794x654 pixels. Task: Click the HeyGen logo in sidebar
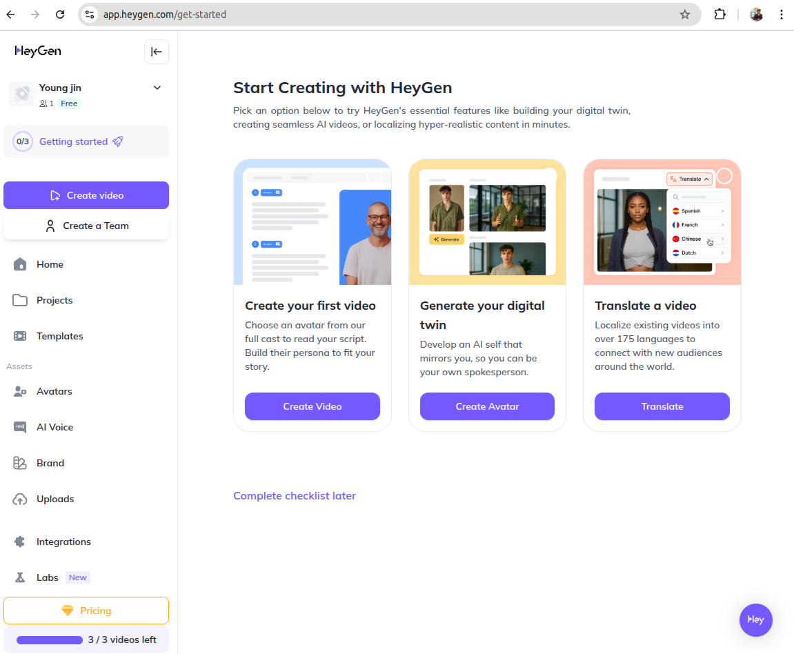pyautogui.click(x=38, y=51)
